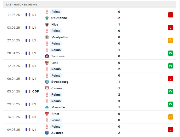Click the Brest club crest

[47, 114]
